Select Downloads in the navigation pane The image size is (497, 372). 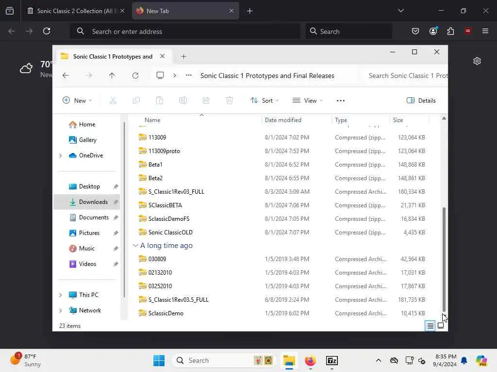(87, 202)
